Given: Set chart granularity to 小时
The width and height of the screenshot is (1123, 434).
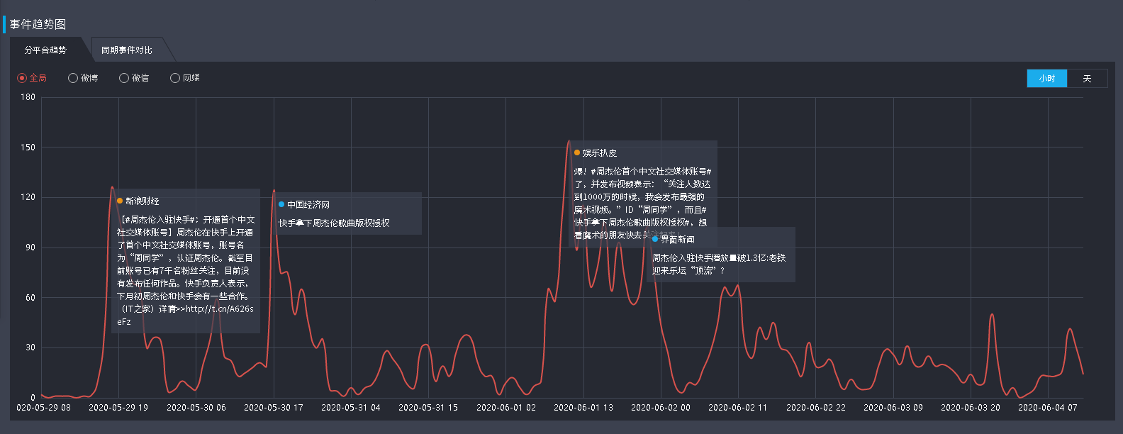Looking at the screenshot, I should point(1046,79).
